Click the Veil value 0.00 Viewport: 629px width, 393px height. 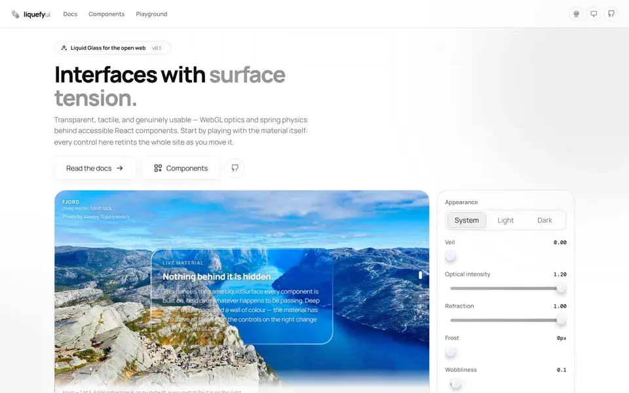560,242
